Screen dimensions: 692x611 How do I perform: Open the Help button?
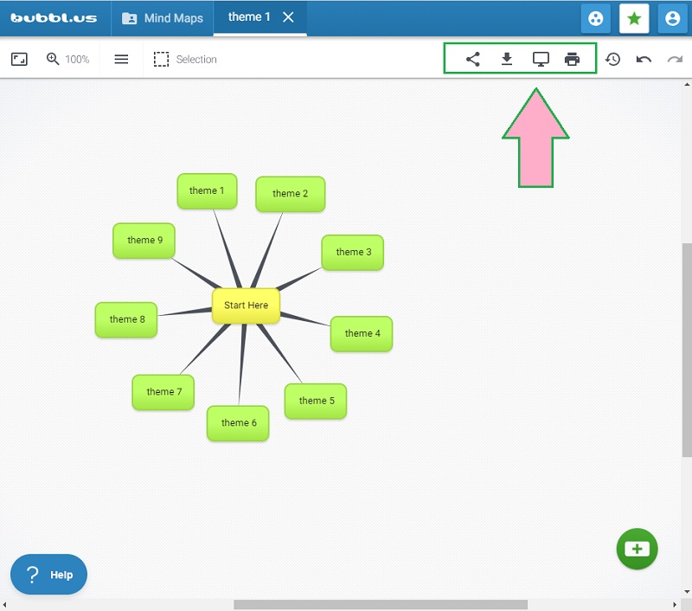click(48, 575)
